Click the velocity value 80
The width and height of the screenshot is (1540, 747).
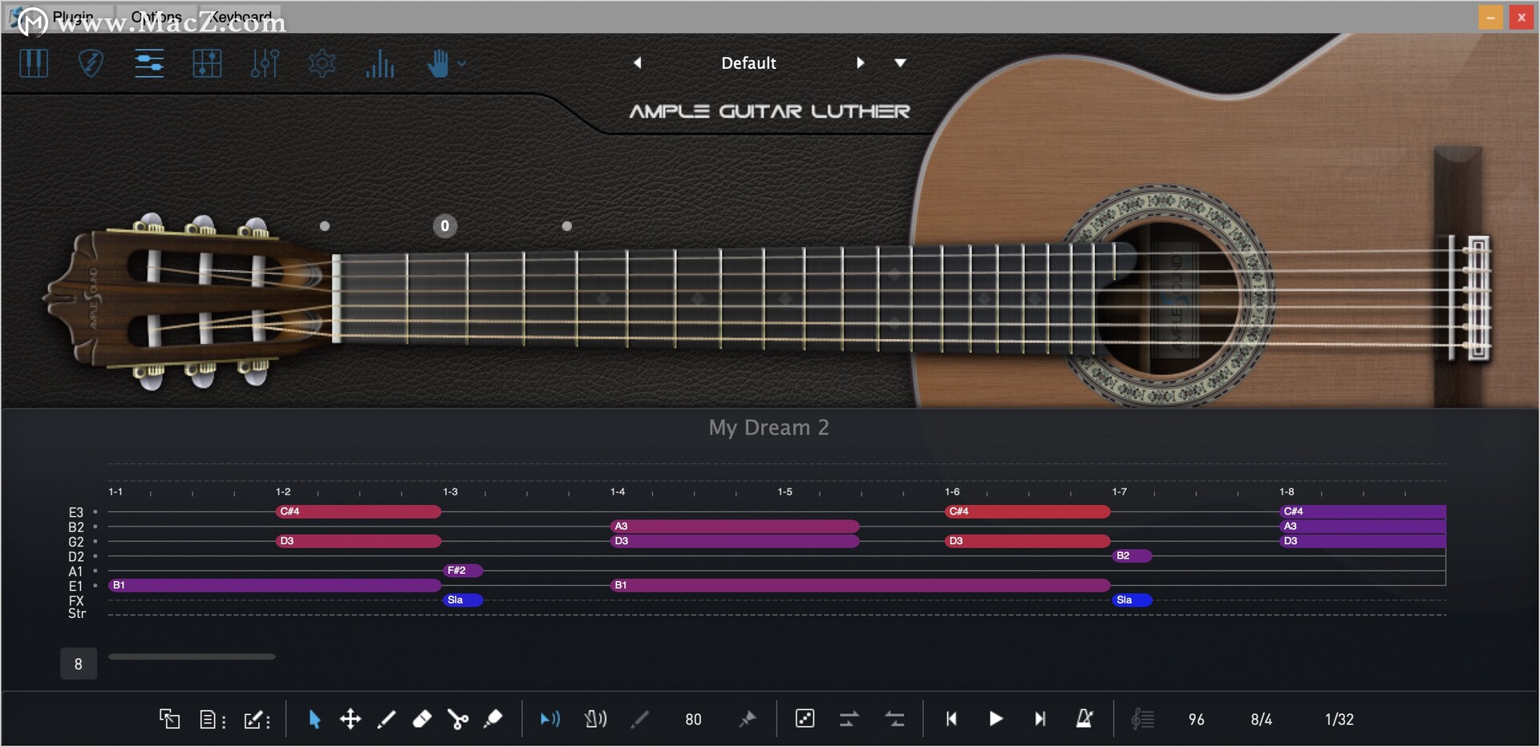[x=693, y=719]
